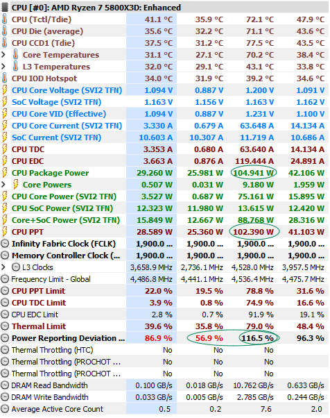Image resolution: width=330 pixels, height=418 pixels.
Task: Select the CPU Package Power label
Action: click(x=51, y=173)
